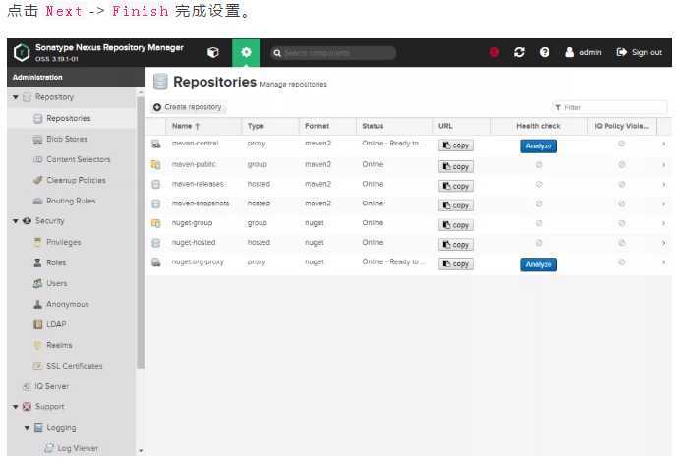Copy URL of nuget-group
The height and width of the screenshot is (464, 694).
pos(456,225)
